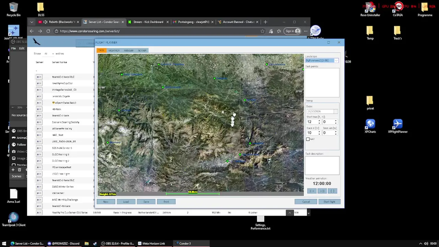Click the Task description text box
439x247 pixels.
322,165
